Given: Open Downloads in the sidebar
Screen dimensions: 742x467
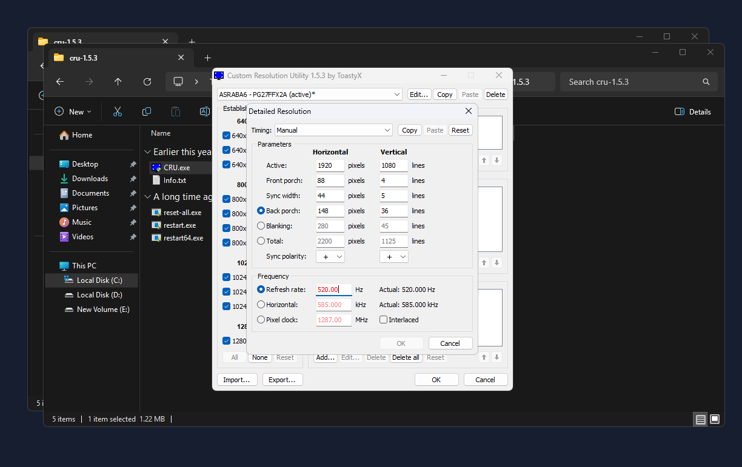Looking at the screenshot, I should [90, 179].
